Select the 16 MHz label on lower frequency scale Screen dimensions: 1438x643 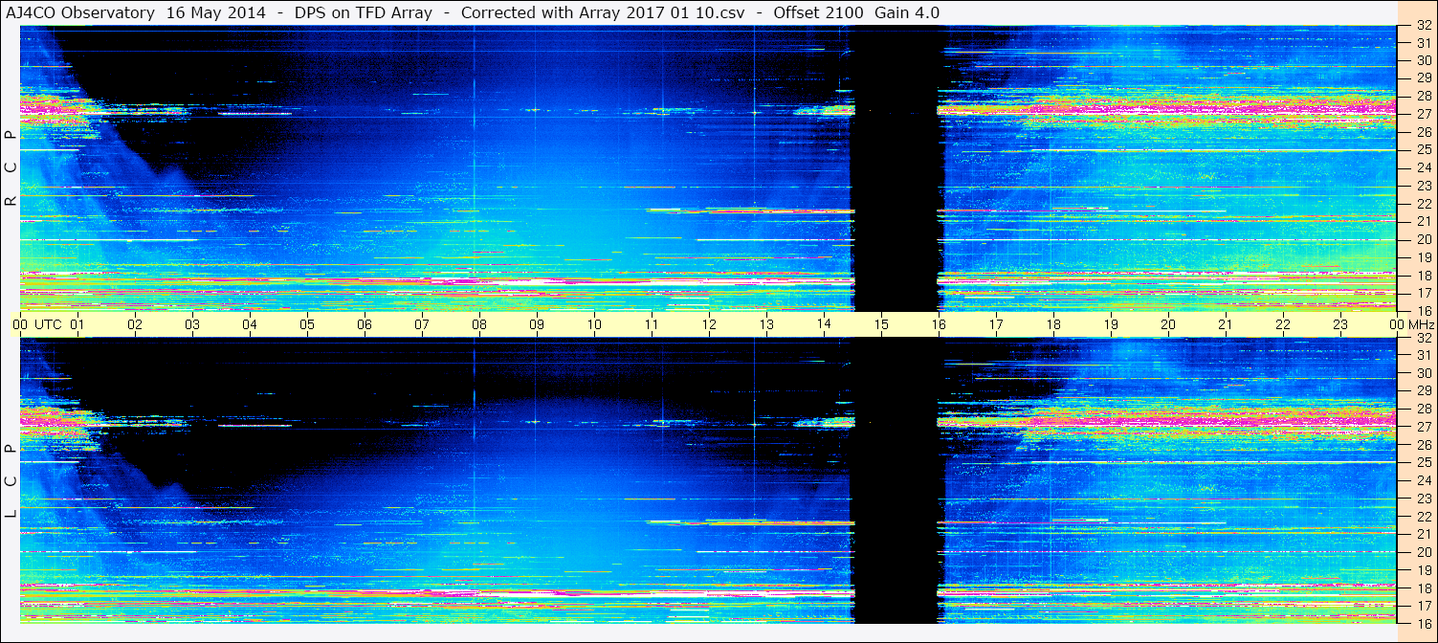click(x=1423, y=622)
